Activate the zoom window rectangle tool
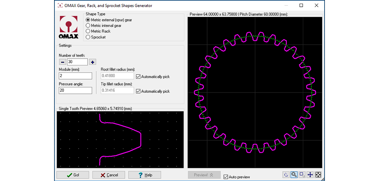The width and height of the screenshot is (379, 181). click(302, 175)
